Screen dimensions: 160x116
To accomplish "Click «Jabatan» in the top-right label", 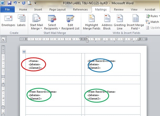I will click(93, 64).
